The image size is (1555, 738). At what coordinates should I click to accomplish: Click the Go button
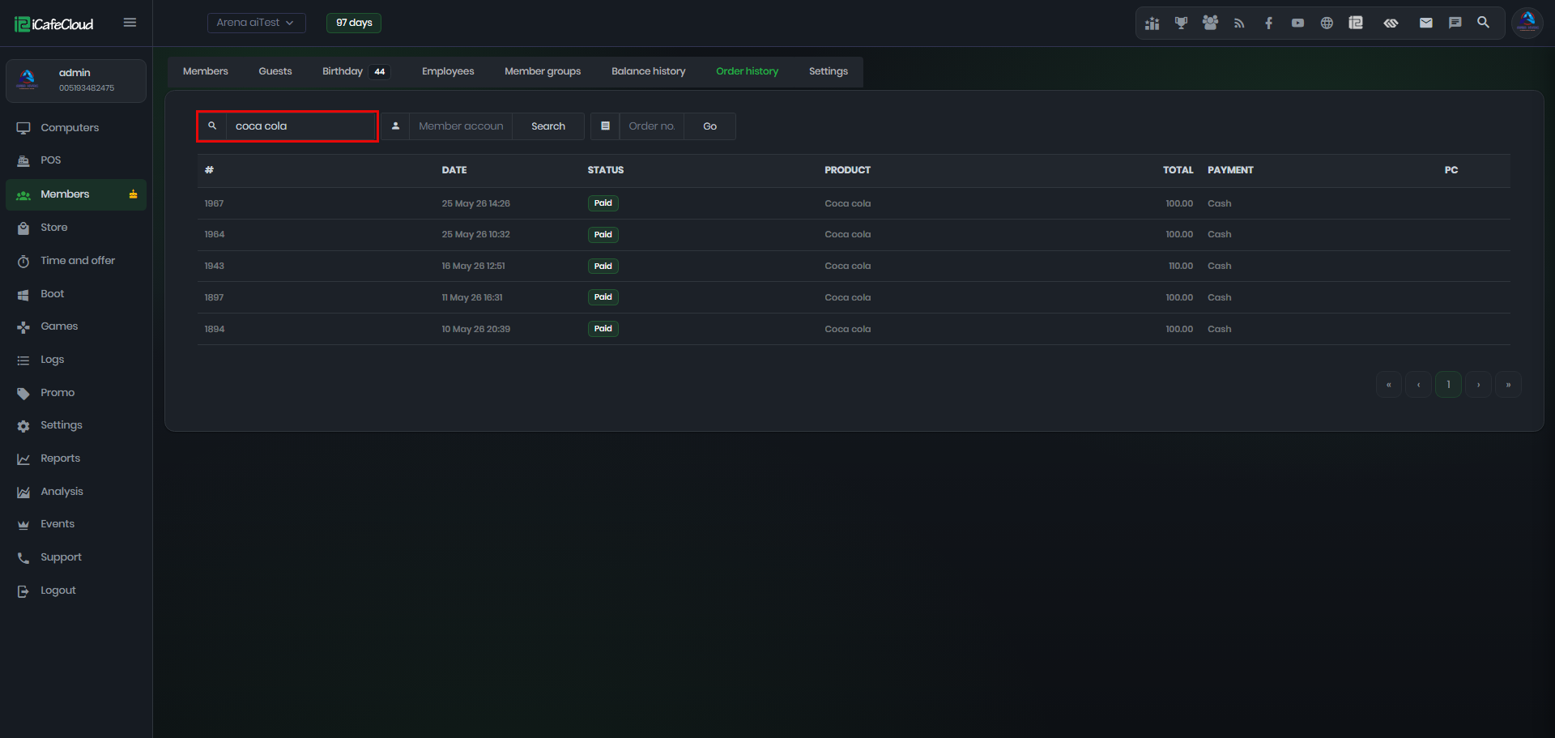tap(710, 126)
